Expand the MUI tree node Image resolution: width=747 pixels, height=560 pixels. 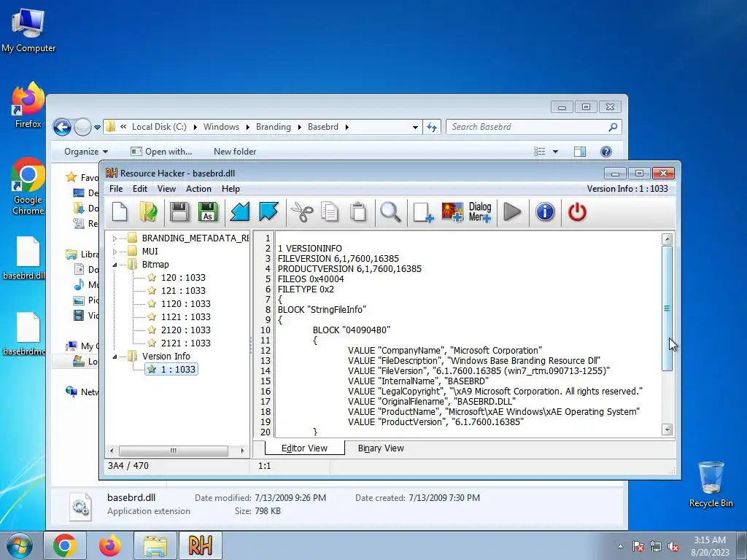click(x=115, y=251)
